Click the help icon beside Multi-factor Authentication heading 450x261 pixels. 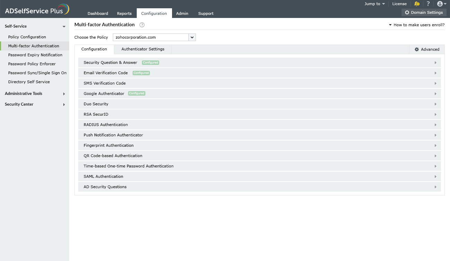click(x=142, y=25)
